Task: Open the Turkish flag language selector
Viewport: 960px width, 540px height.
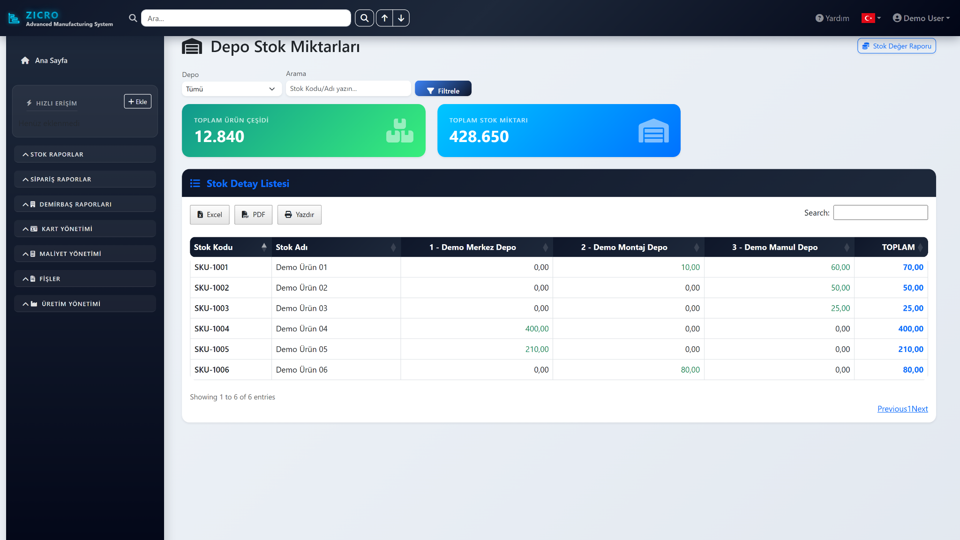Action: click(871, 18)
